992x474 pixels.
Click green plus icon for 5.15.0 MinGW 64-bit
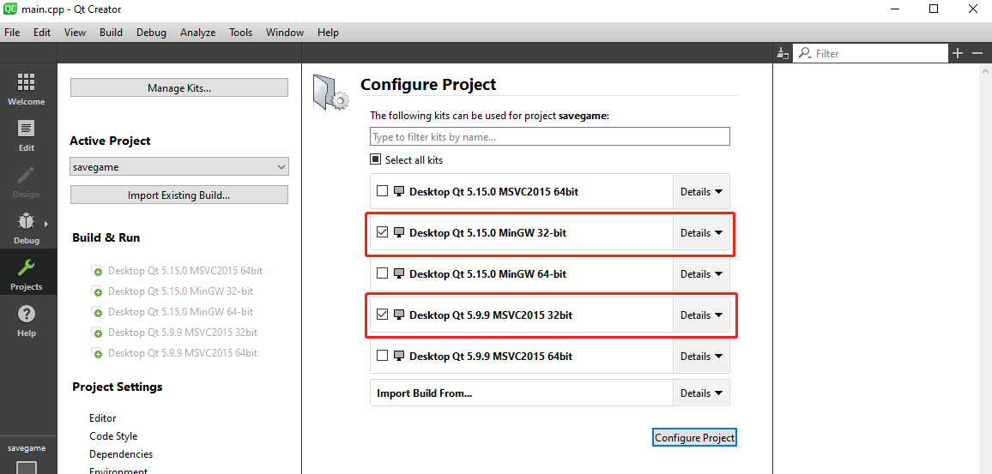(98, 312)
